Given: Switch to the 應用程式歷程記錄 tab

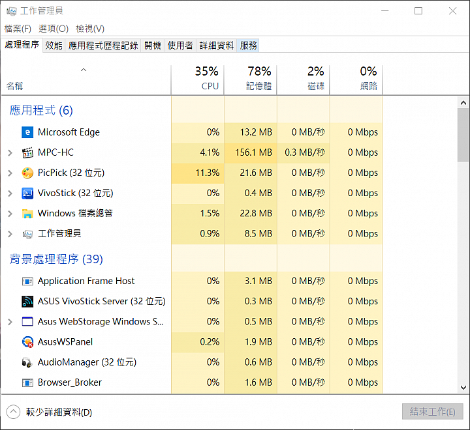Looking at the screenshot, I should 103,46.
